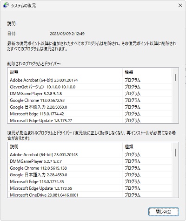The width and height of the screenshot is (186, 221).
Task: Click scrollbar thumb in 削除されるプログラム list
Action: (x=175, y=77)
